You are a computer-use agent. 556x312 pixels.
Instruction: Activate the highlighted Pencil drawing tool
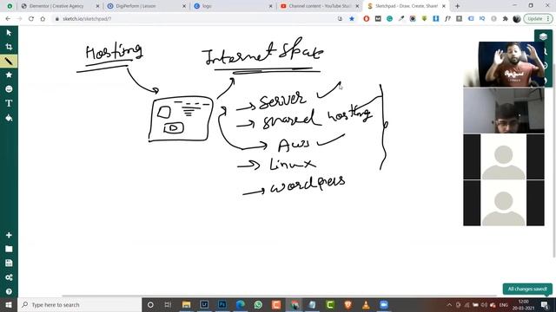coord(9,62)
